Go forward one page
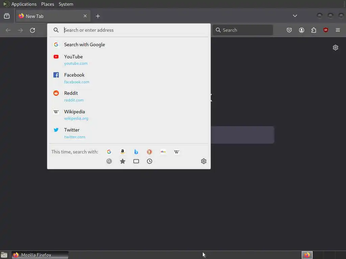 [x=20, y=30]
